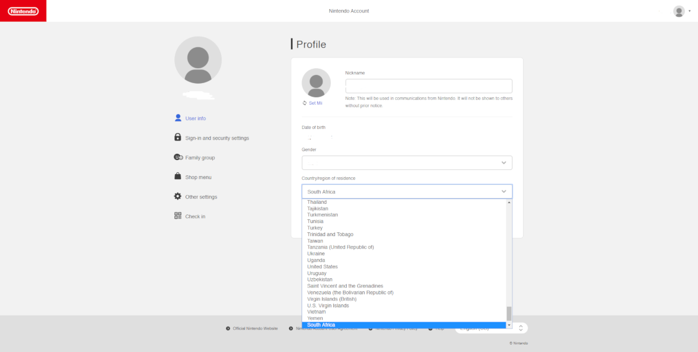Select Virgin Islands (British)

pos(404,299)
